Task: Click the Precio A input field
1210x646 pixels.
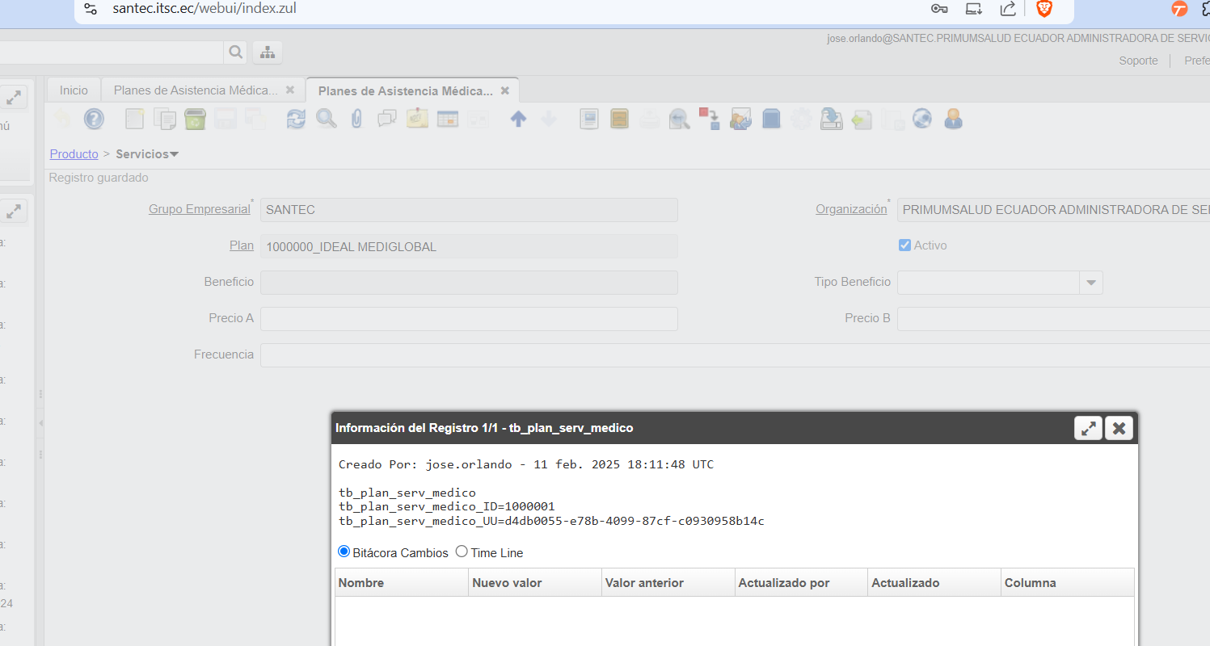Action: point(469,319)
